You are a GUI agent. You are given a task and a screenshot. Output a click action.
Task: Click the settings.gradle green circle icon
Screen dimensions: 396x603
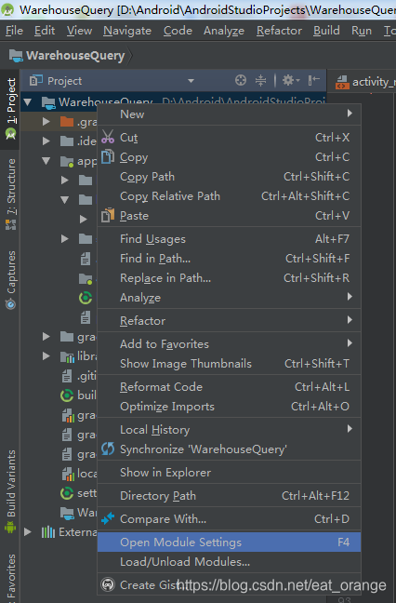pos(67,493)
